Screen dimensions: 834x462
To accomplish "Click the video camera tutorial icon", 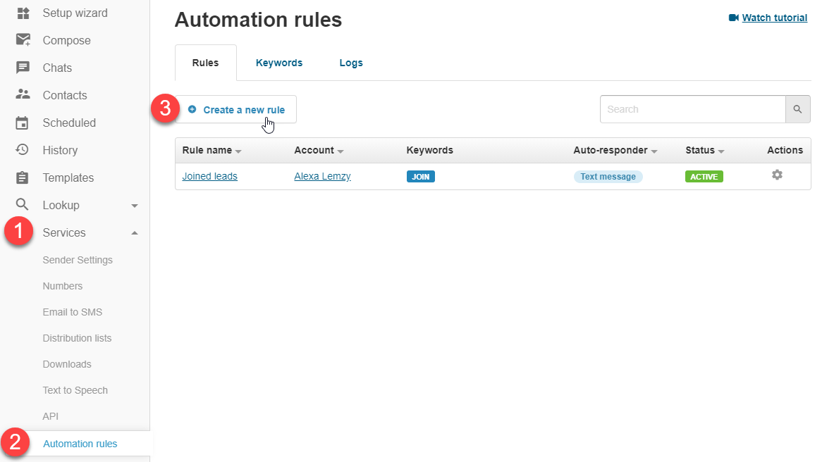I will click(x=733, y=18).
